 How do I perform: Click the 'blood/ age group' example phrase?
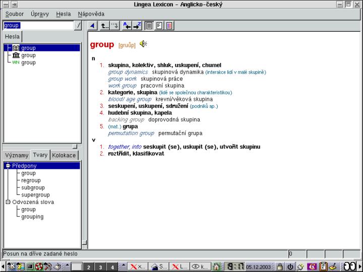pyautogui.click(x=130, y=99)
